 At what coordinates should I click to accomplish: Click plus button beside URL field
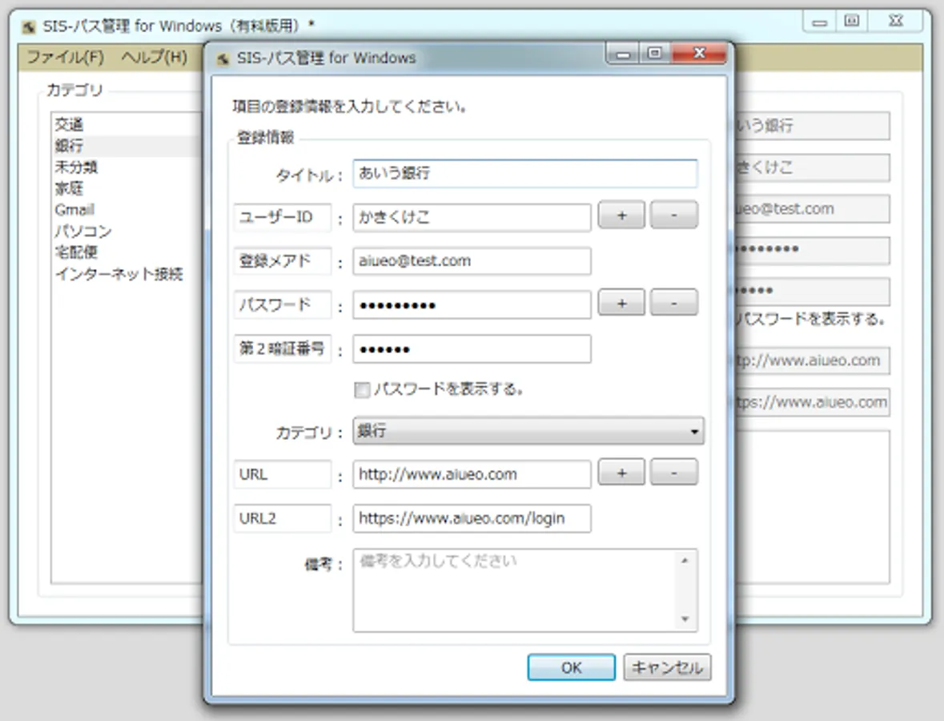[621, 473]
